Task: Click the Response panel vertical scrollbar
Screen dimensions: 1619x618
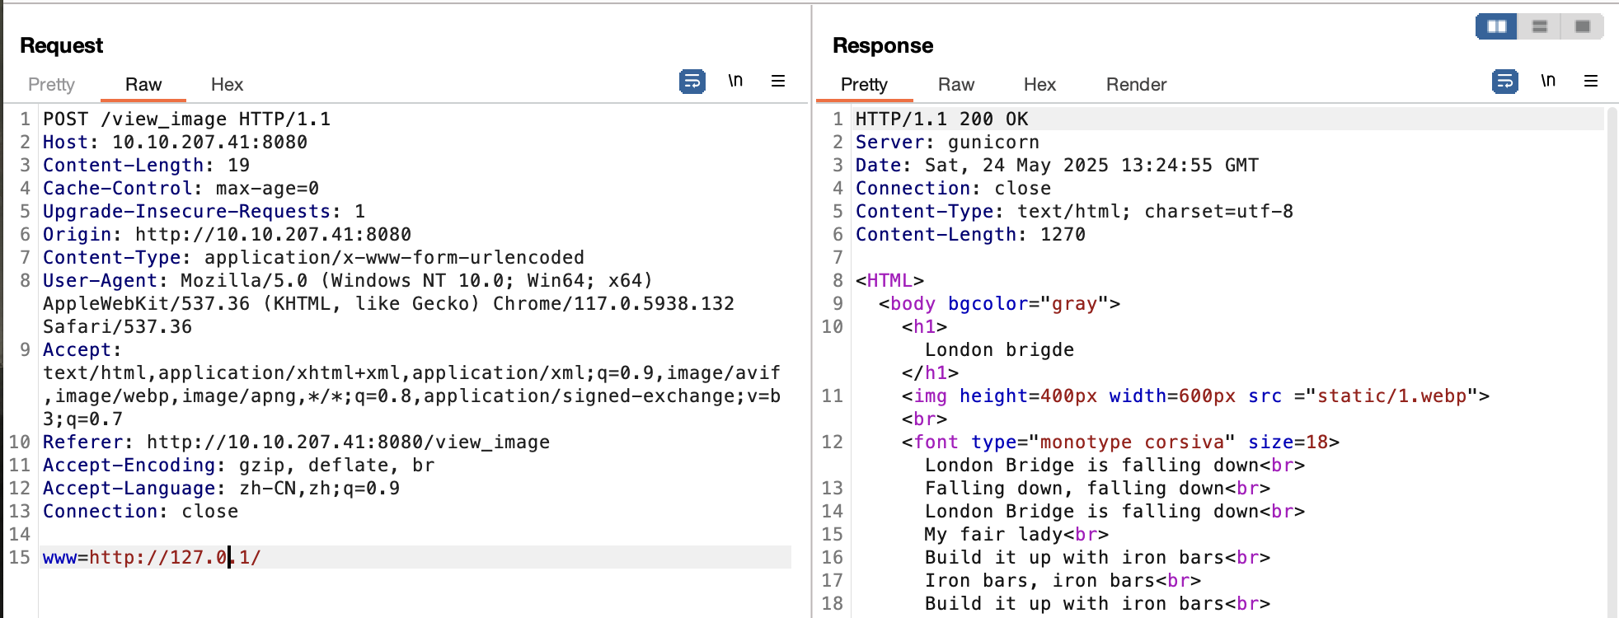Action: coord(1612,363)
